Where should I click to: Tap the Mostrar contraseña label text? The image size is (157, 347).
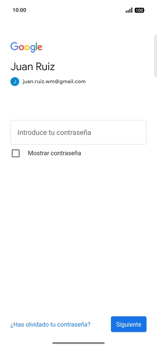[54, 153]
